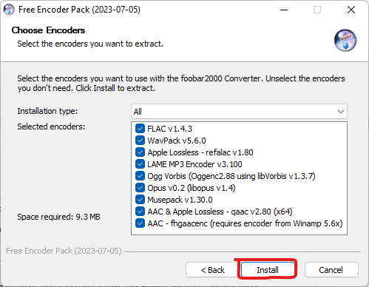The height and width of the screenshot is (287, 369).
Task: Click the dropdown chevron next to All
Action: coord(341,112)
